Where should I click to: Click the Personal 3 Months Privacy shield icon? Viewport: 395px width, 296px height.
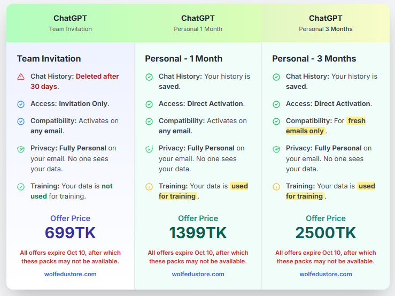click(276, 149)
